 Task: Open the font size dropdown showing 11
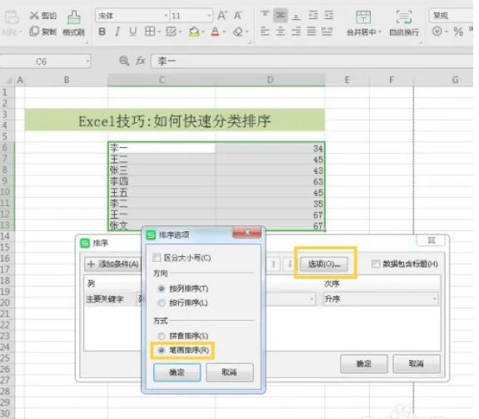209,16
